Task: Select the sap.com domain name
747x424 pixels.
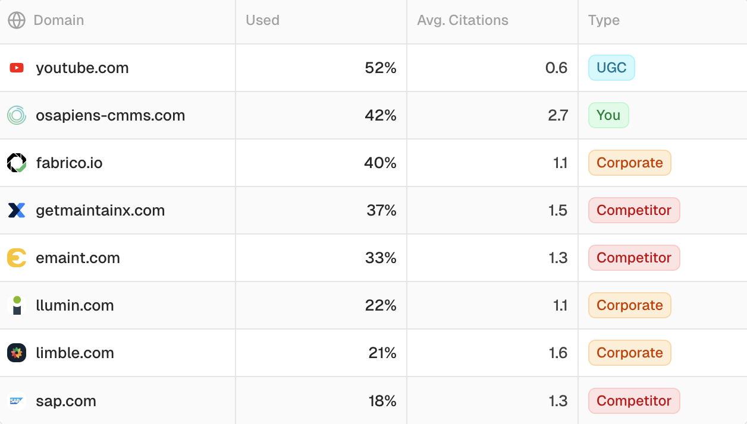Action: click(66, 401)
